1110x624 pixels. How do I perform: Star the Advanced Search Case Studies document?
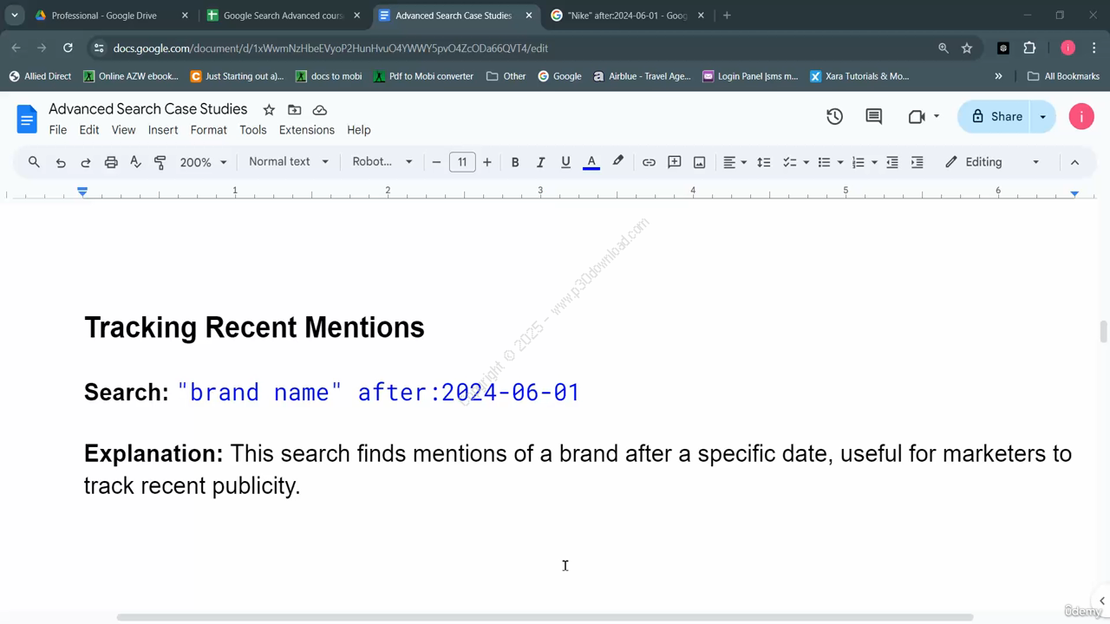[269, 110]
